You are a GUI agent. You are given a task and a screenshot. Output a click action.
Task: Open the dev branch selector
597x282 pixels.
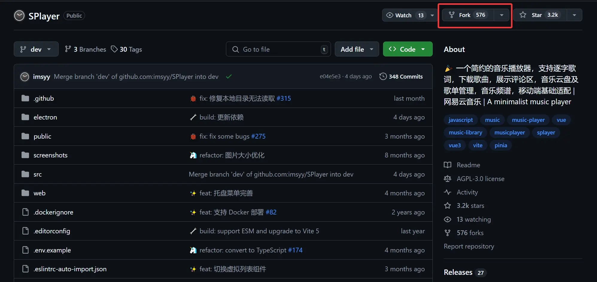[36, 49]
